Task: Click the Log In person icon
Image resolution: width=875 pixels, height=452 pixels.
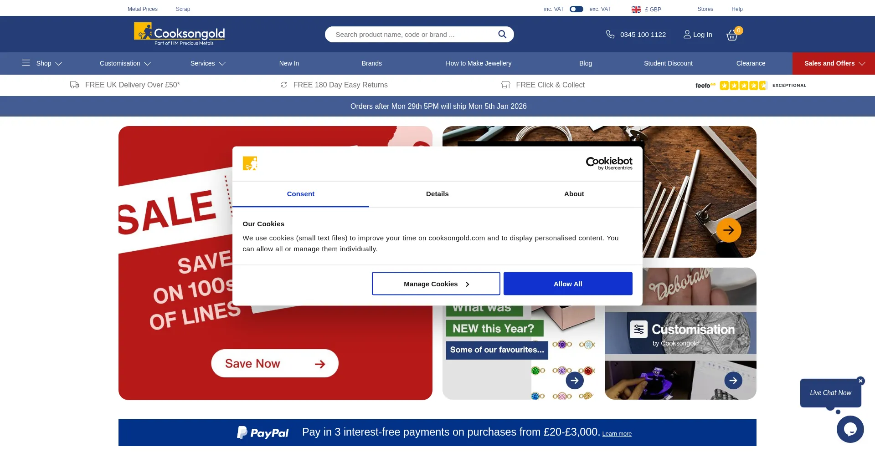Action: click(x=687, y=34)
